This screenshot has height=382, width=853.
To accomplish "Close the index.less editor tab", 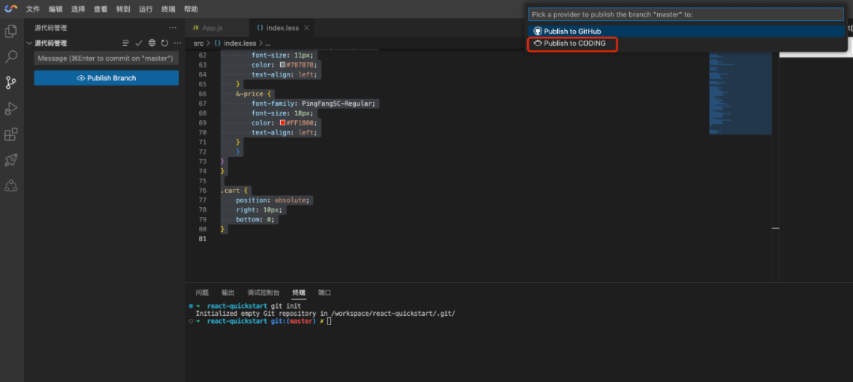I will pyautogui.click(x=307, y=28).
